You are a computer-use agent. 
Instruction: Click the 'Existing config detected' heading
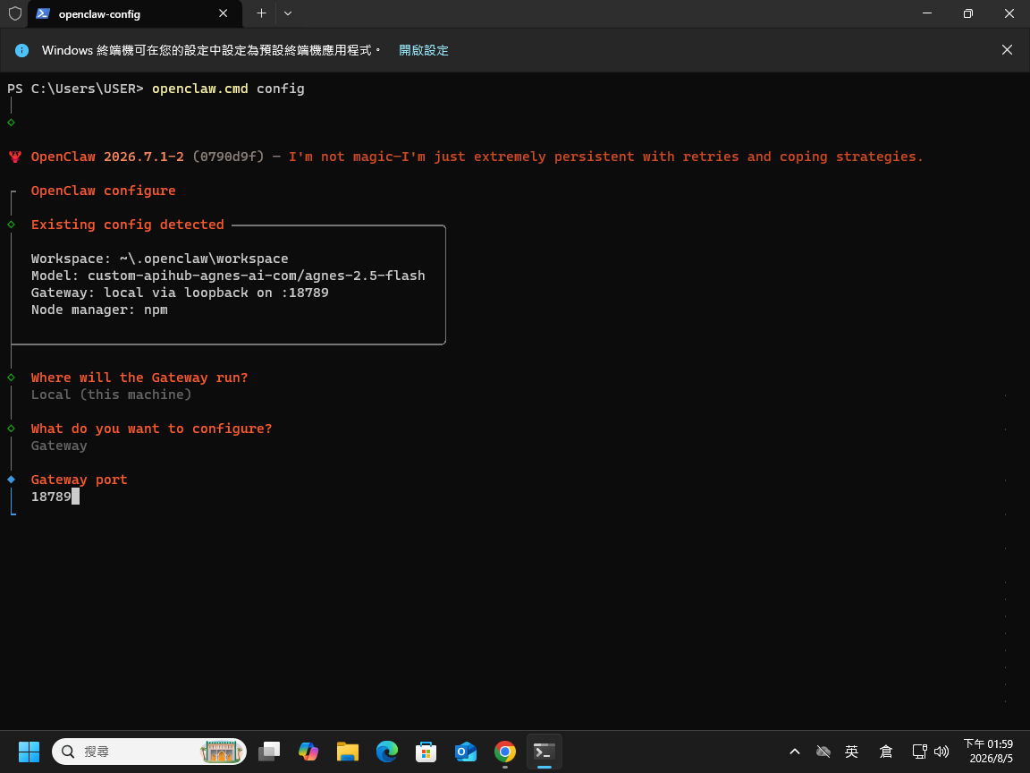tap(128, 225)
